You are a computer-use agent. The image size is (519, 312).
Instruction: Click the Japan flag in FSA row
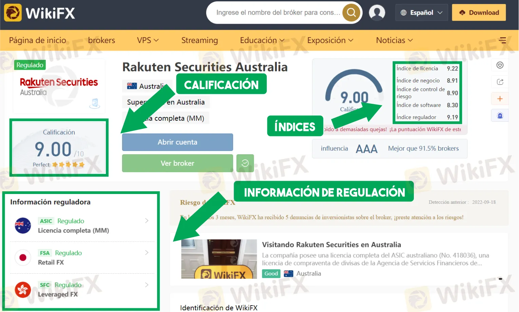tap(23, 257)
